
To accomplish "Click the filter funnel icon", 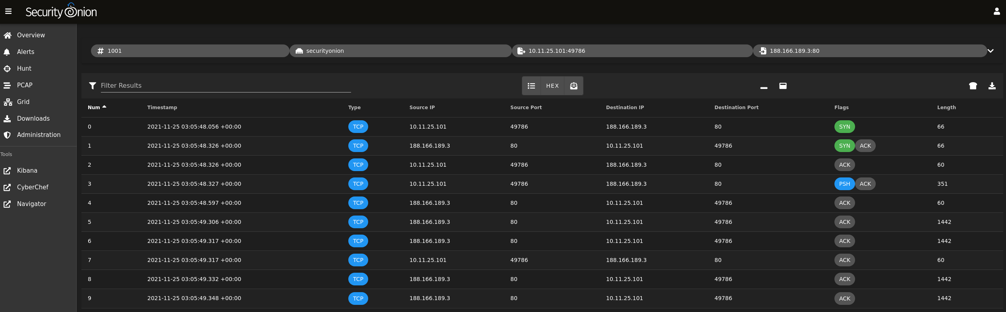I will tap(93, 86).
